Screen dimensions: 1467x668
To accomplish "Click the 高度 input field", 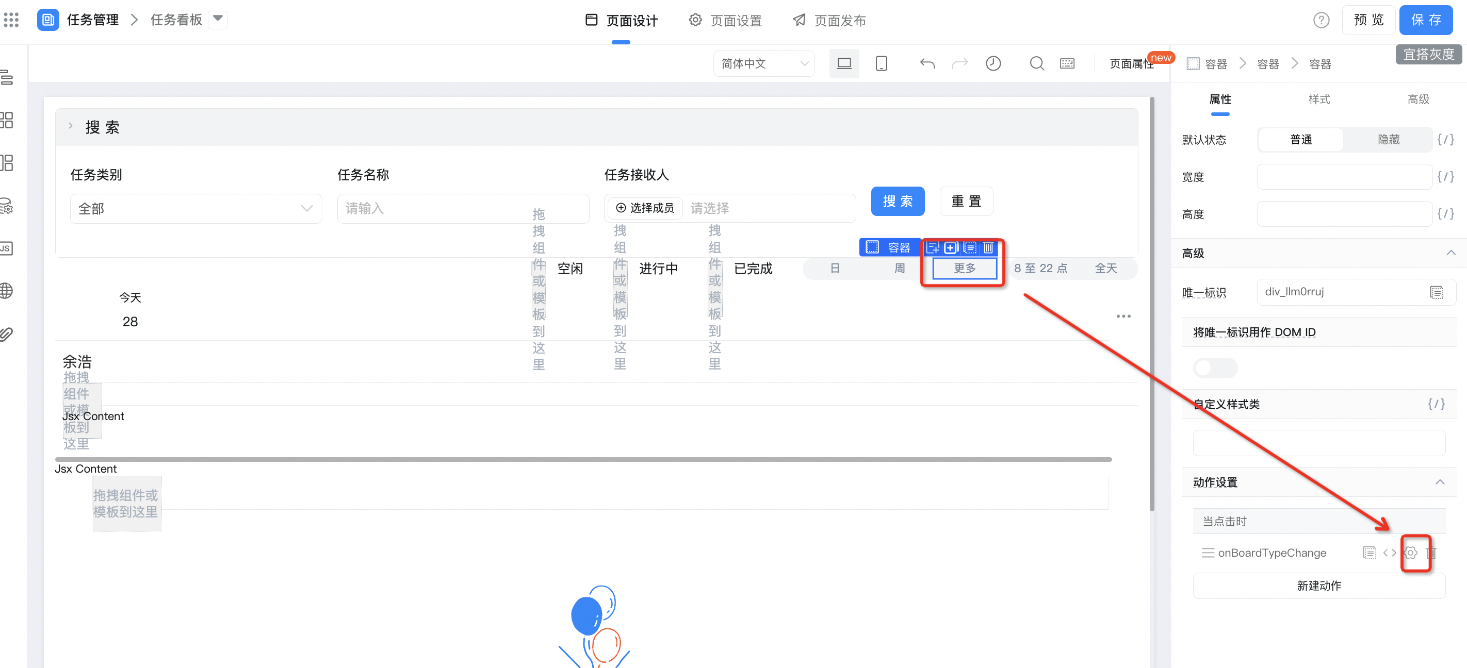I will pyautogui.click(x=1344, y=214).
